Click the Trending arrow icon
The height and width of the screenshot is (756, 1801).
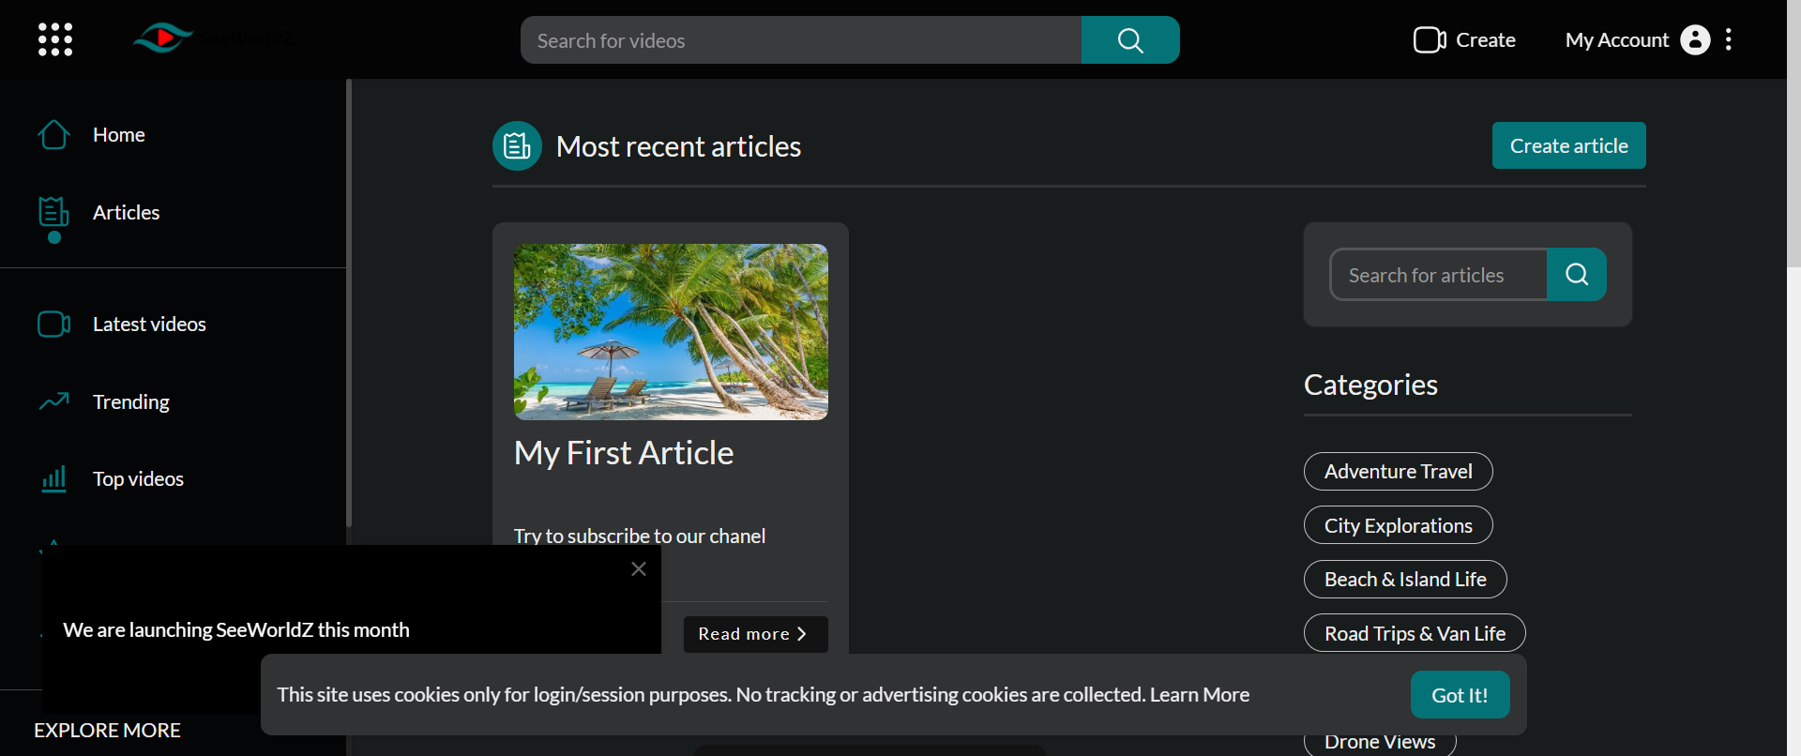53,401
